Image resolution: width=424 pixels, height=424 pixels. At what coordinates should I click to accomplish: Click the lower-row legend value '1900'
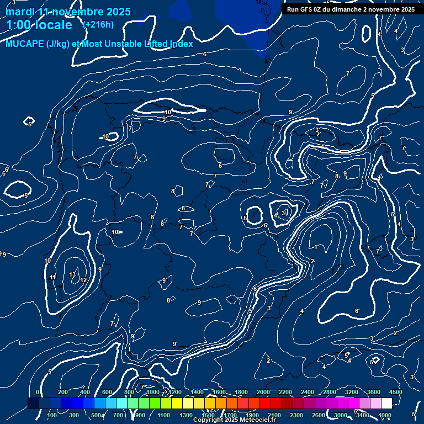point(252,415)
